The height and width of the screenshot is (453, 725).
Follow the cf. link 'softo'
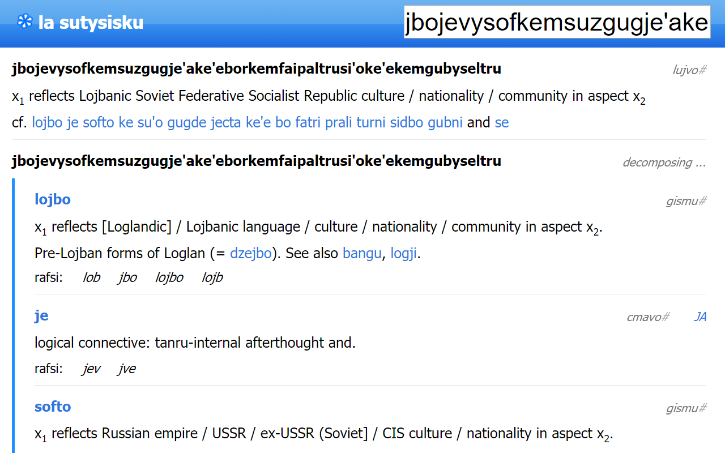pyautogui.click(x=99, y=122)
